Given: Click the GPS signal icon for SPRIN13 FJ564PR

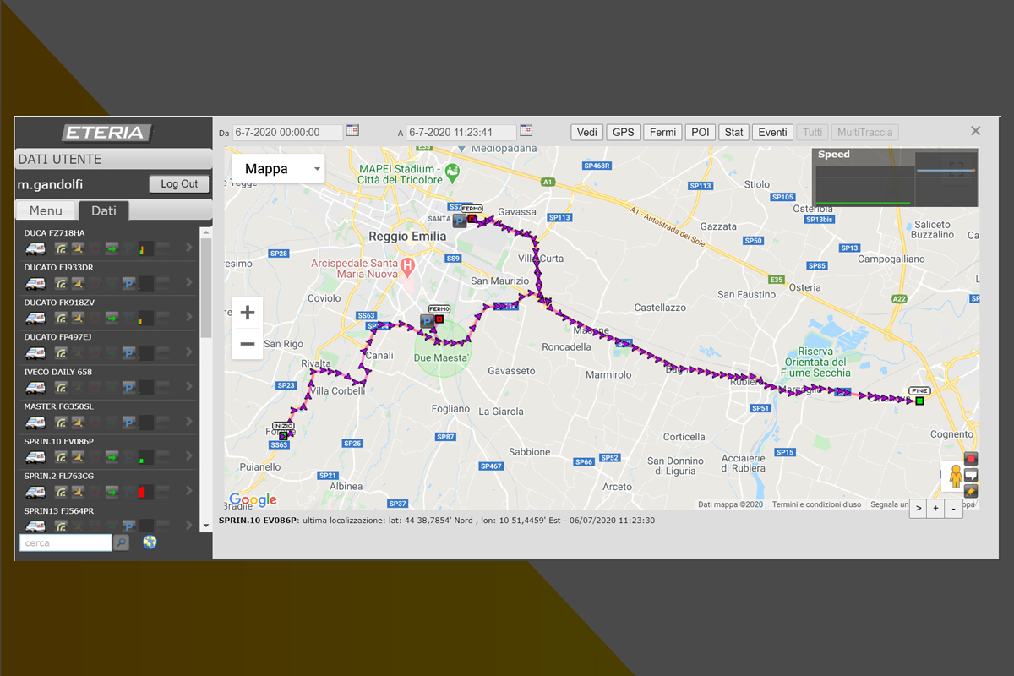Looking at the screenshot, I should [x=61, y=526].
